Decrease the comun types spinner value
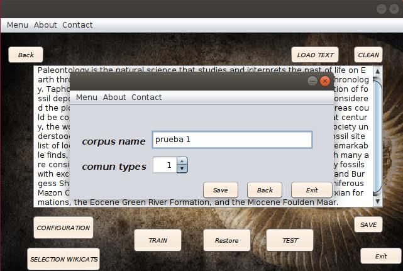Image resolution: width=403 pixels, height=271 pixels. coord(182,169)
